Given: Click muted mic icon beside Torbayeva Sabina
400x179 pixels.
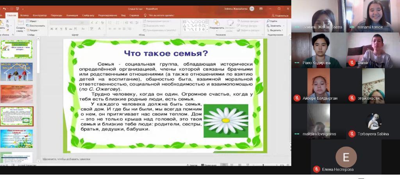Looking at the screenshot, I should click(x=352, y=134).
